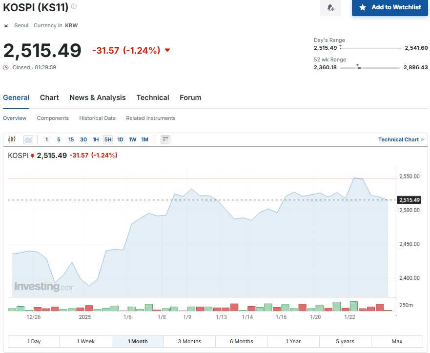Click the 250m volume axis label
This screenshot has height=353, width=430.
tap(406, 305)
